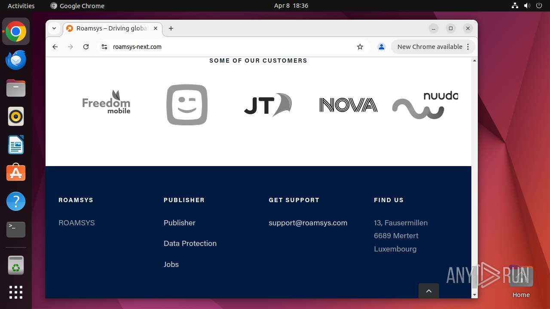Open Rhythmbox music player in dock
This screenshot has height=309, width=550.
(16, 116)
